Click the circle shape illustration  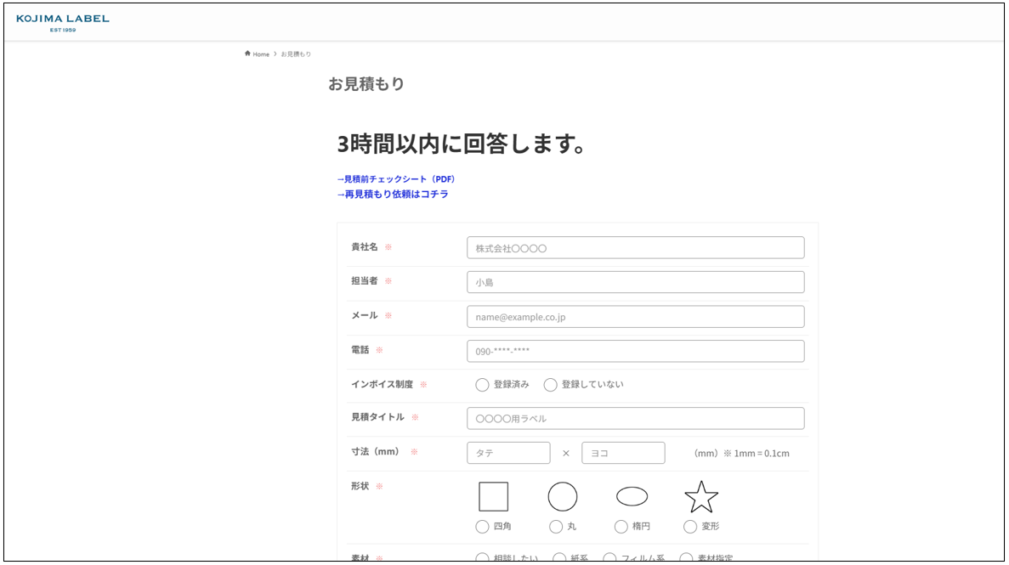562,497
